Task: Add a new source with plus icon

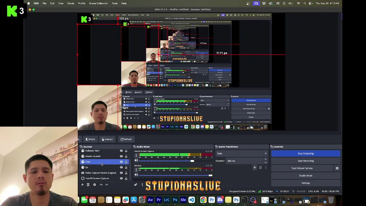Action: point(82,185)
